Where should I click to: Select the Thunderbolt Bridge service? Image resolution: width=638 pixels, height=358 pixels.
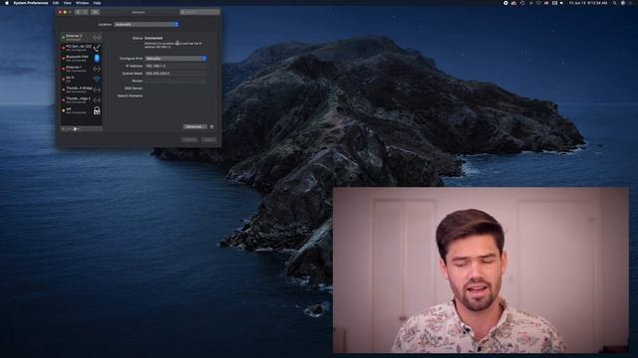(x=82, y=89)
